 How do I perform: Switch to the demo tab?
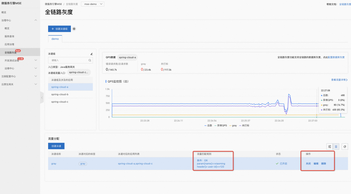click(x=55, y=39)
